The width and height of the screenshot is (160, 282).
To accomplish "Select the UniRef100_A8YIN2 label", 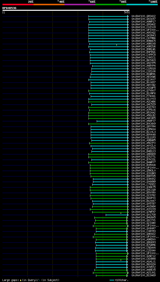I will coord(143,85).
